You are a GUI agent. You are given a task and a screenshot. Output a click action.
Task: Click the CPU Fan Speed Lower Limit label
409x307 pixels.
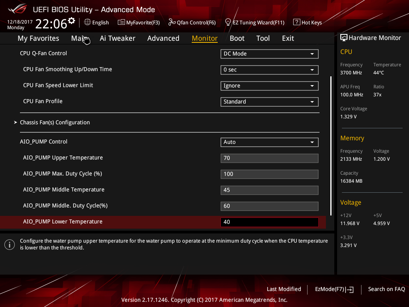pyautogui.click(x=58, y=86)
